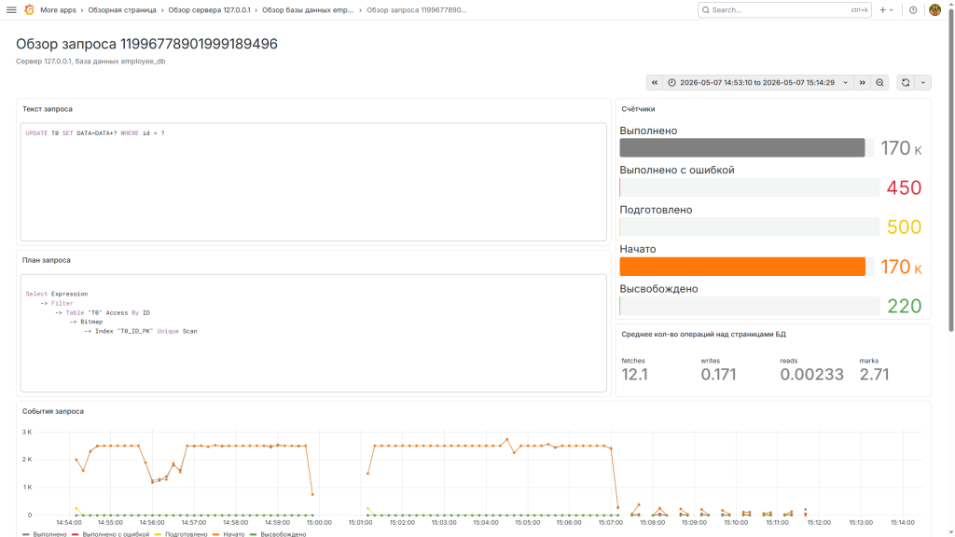This screenshot has width=955, height=537.
Task: Click the Grafana logo icon
Action: click(29, 9)
